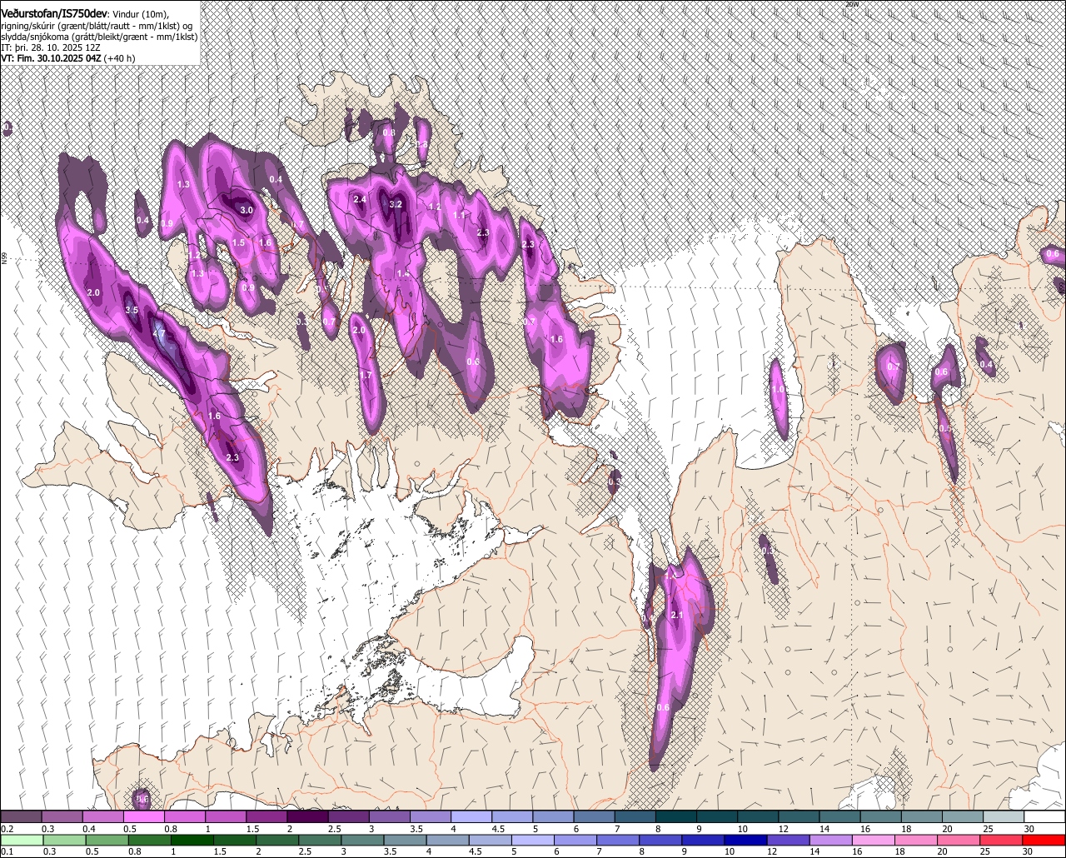Click the Veðurstofan/IS750dev title text

(54, 14)
